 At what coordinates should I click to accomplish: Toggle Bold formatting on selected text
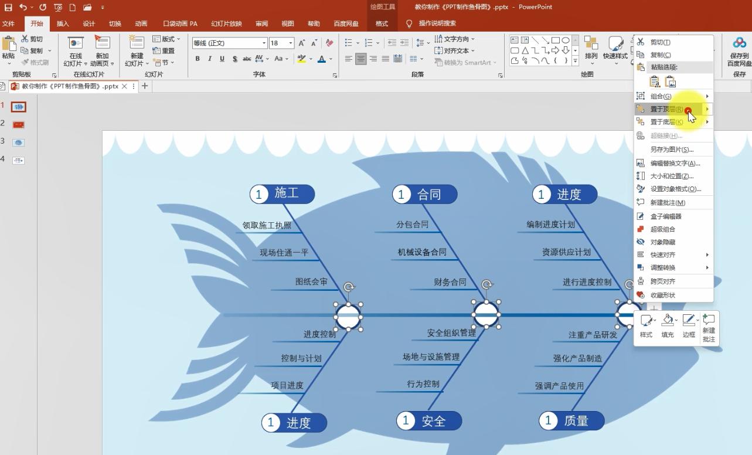(198, 59)
